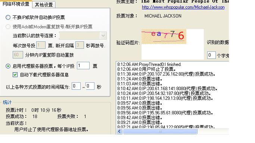Click the captcha image ea776
255x143 pixels.
[164, 36]
